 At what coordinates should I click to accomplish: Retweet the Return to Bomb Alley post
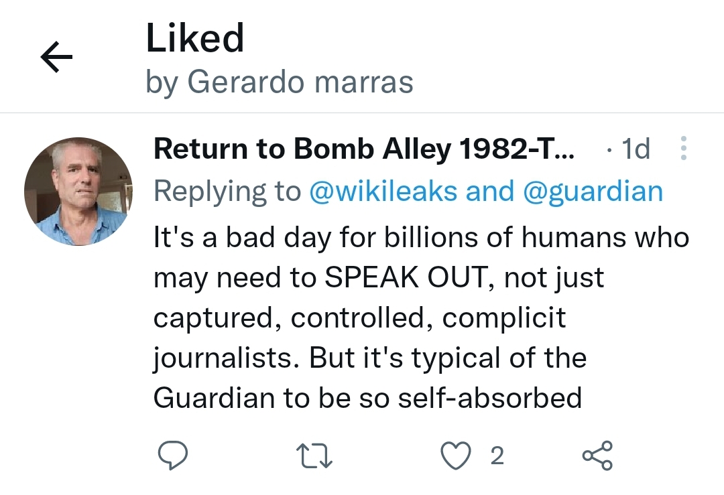pyautogui.click(x=314, y=455)
